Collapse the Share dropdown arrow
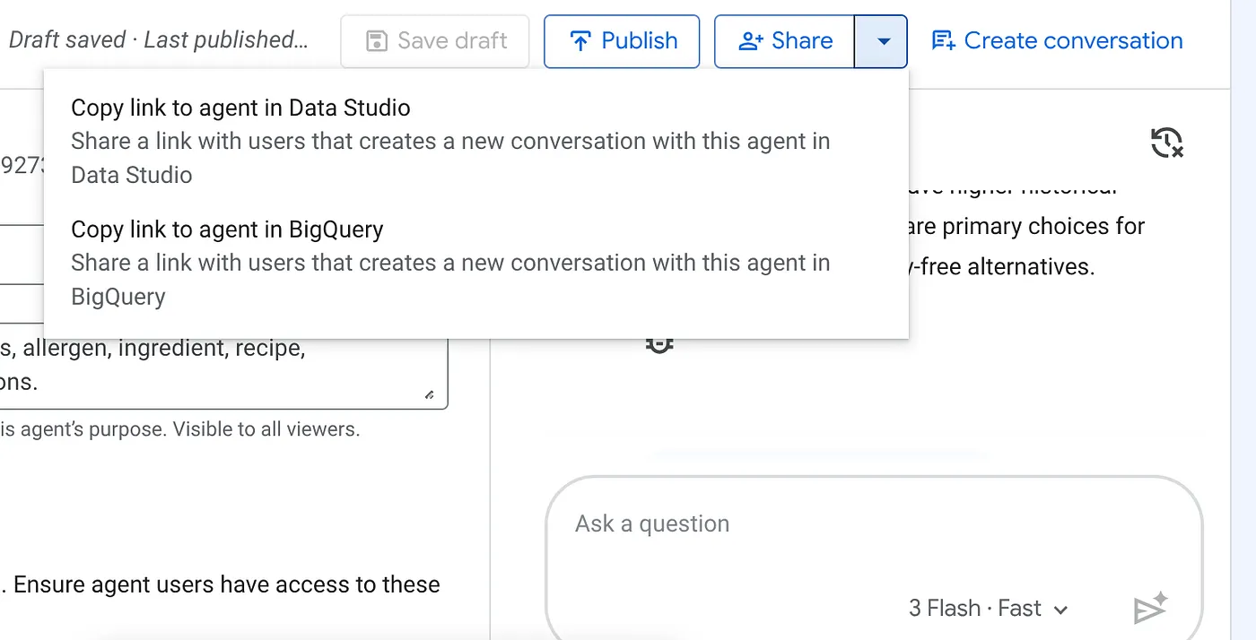The image size is (1256, 640). point(882,41)
